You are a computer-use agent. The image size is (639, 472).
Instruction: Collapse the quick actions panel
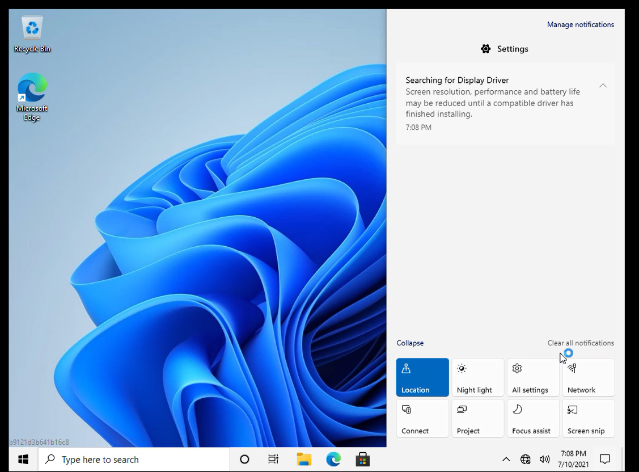410,343
